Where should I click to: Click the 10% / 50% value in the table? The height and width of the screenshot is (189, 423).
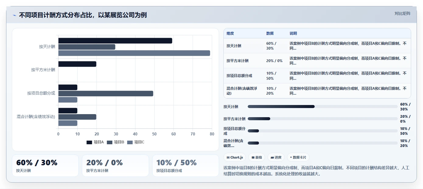tap(271, 76)
